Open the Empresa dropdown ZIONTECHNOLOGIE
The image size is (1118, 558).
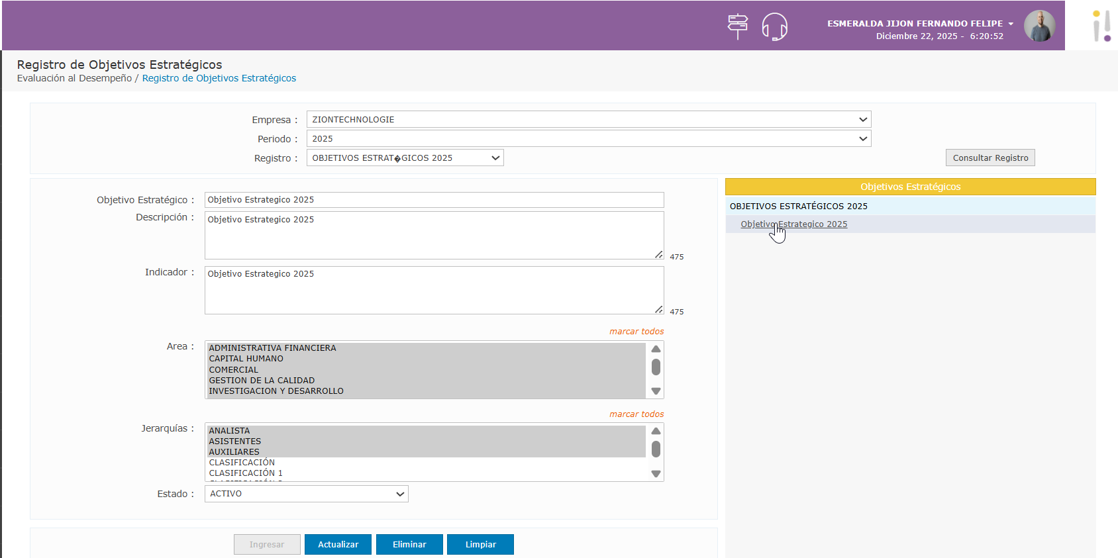point(589,119)
